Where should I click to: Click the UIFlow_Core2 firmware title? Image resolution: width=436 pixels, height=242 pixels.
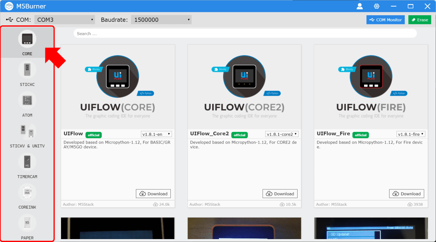coord(210,134)
